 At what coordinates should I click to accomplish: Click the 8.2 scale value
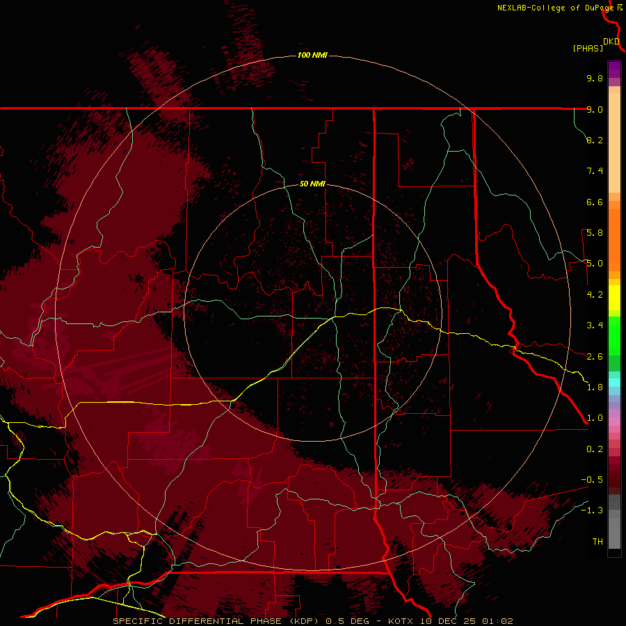click(x=595, y=140)
